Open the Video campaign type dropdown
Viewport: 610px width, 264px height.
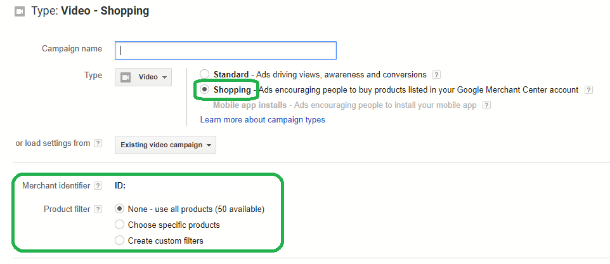(x=143, y=77)
